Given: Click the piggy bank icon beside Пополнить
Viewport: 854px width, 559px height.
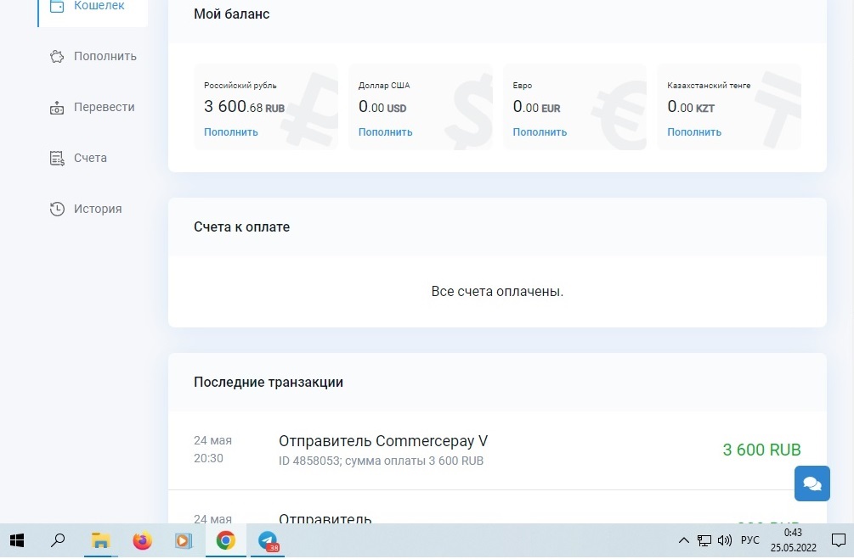Looking at the screenshot, I should tap(57, 57).
